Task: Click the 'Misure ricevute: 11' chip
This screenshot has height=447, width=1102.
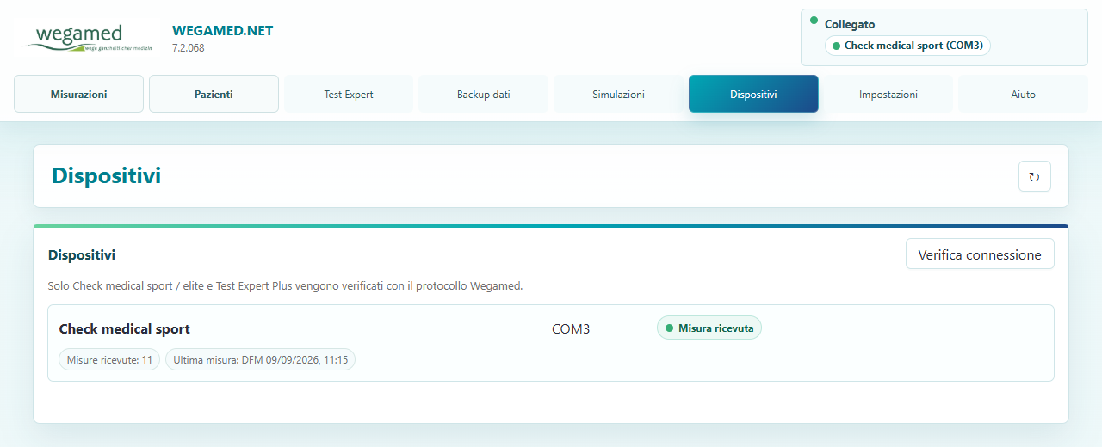Action: [109, 359]
